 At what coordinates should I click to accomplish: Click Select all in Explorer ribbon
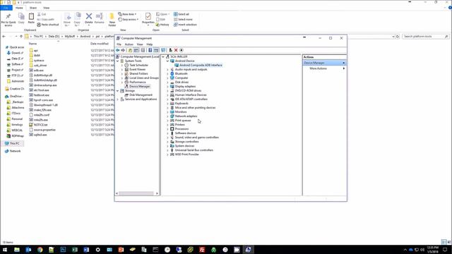click(x=182, y=14)
